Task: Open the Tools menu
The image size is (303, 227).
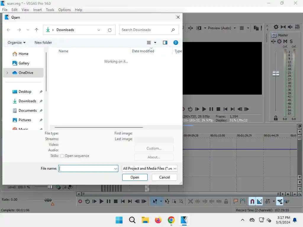Action: (50, 10)
